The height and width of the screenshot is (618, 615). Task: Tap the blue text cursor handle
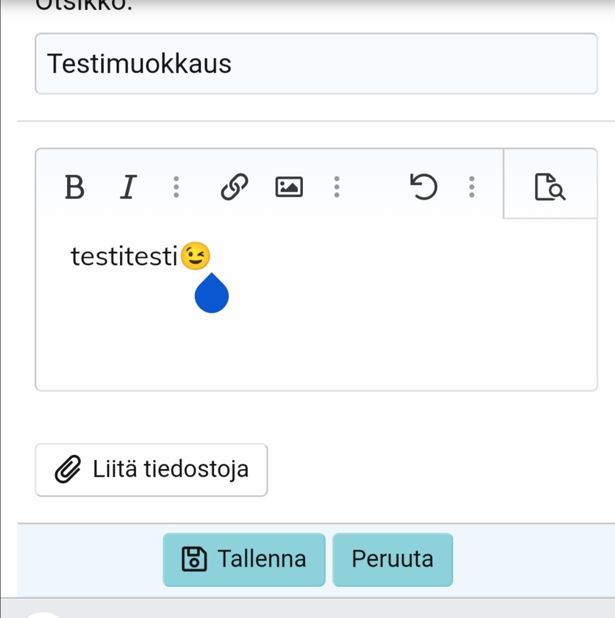click(x=212, y=296)
